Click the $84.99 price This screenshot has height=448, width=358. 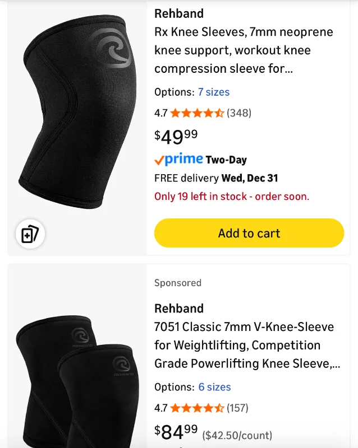pyautogui.click(x=176, y=431)
